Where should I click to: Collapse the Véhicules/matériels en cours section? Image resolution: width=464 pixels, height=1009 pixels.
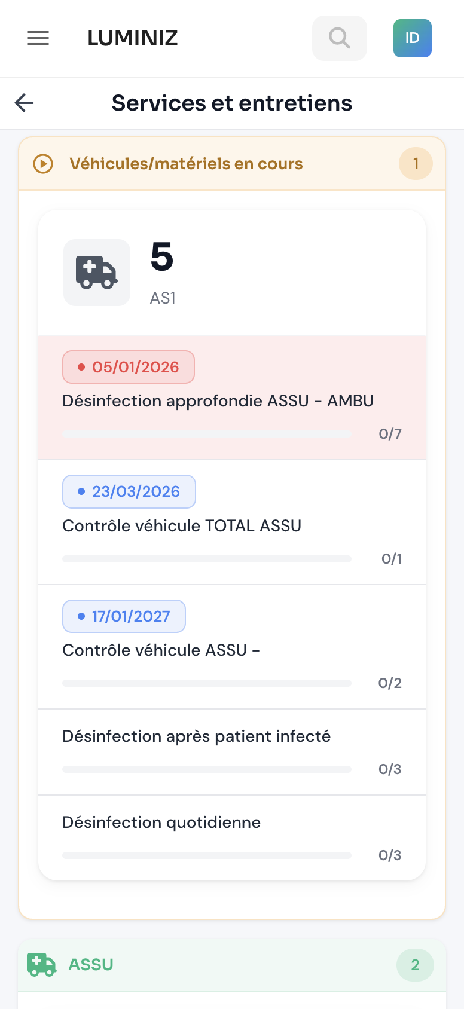(x=186, y=164)
